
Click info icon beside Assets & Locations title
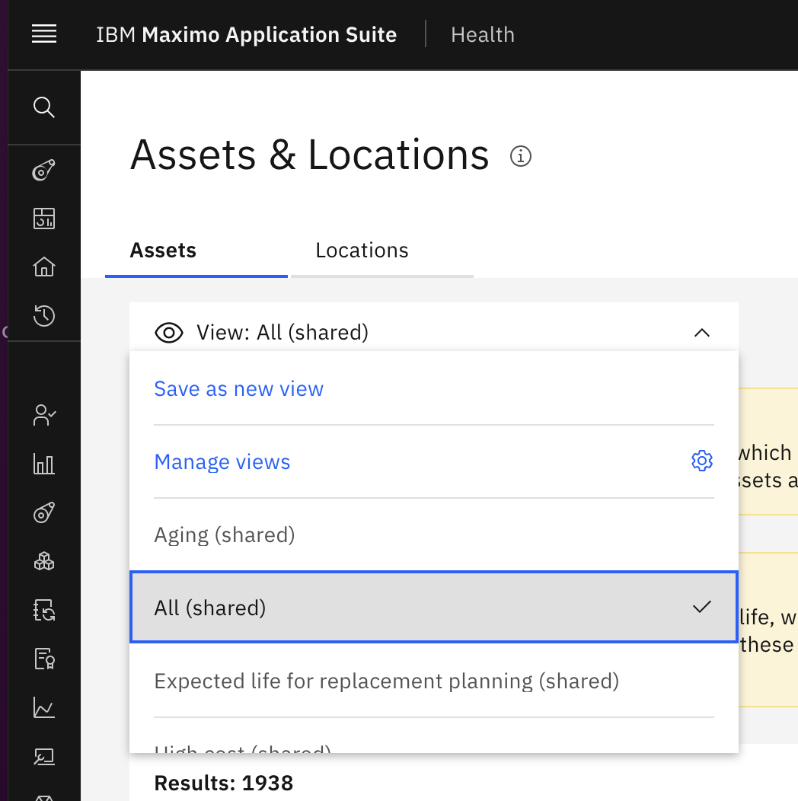(521, 156)
